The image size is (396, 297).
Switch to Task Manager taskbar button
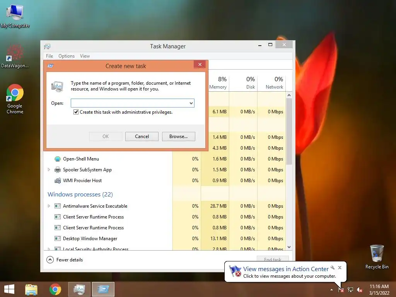coord(79,289)
